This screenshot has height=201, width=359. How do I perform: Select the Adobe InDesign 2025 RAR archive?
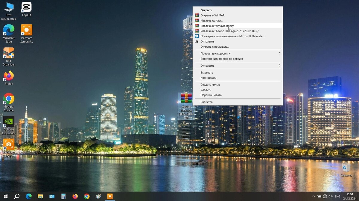[x=186, y=106]
